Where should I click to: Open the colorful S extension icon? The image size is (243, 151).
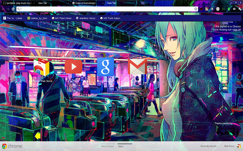207,9
